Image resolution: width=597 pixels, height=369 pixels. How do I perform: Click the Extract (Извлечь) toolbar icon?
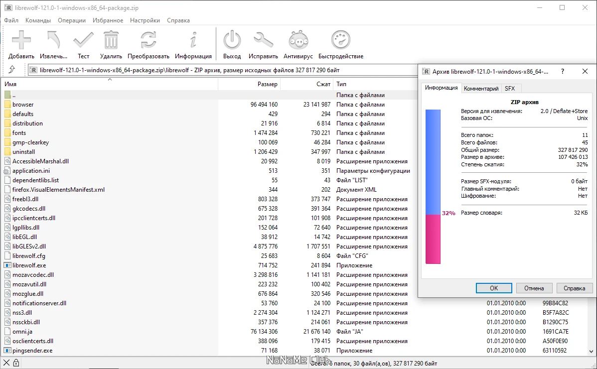coord(53,40)
